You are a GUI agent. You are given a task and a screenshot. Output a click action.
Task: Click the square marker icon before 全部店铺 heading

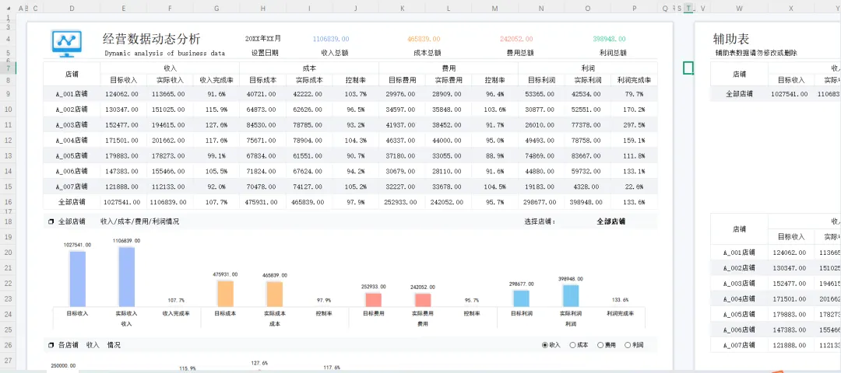click(51, 221)
